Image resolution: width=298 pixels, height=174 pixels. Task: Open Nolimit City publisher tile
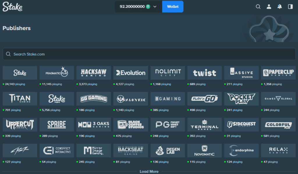coord(167,73)
